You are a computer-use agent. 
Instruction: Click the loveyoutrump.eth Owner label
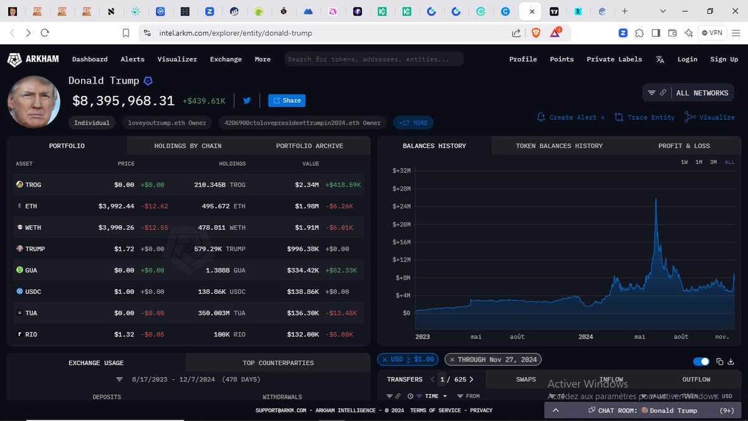[x=167, y=123]
